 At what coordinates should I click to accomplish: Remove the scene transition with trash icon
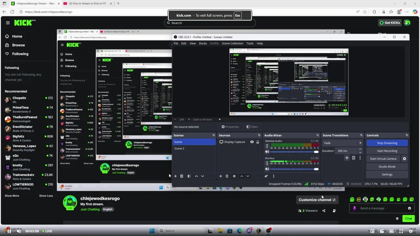click(x=353, y=158)
